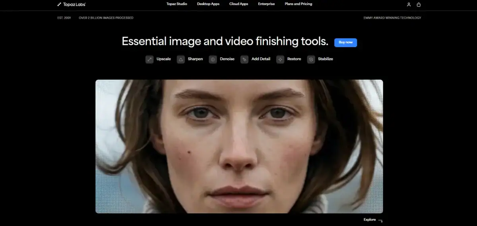Select the Denoise icon
Image resolution: width=477 pixels, height=226 pixels.
[213, 59]
